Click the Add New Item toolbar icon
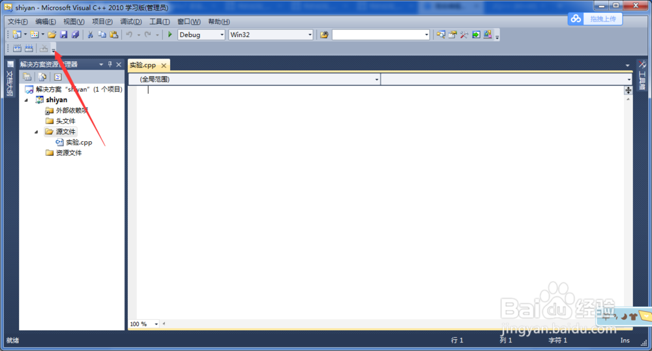The width and height of the screenshot is (652, 351). (x=35, y=35)
